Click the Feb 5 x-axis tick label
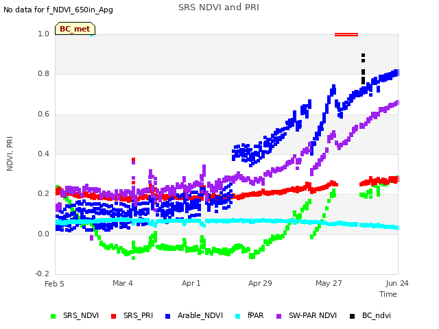The height and width of the screenshot is (329, 439). pos(54,284)
